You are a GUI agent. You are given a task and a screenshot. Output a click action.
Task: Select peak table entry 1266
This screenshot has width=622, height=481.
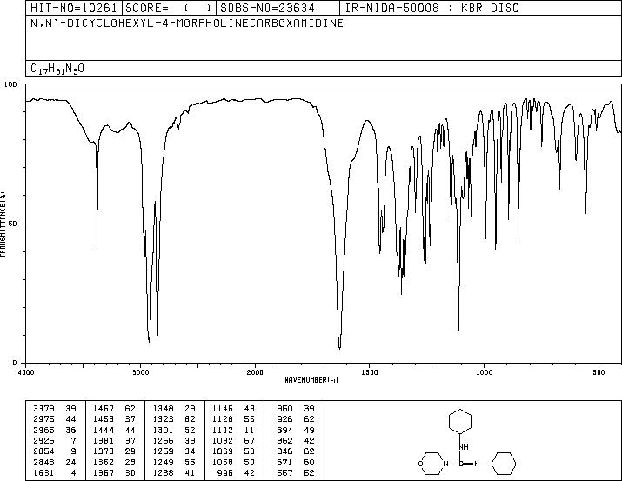click(163, 440)
